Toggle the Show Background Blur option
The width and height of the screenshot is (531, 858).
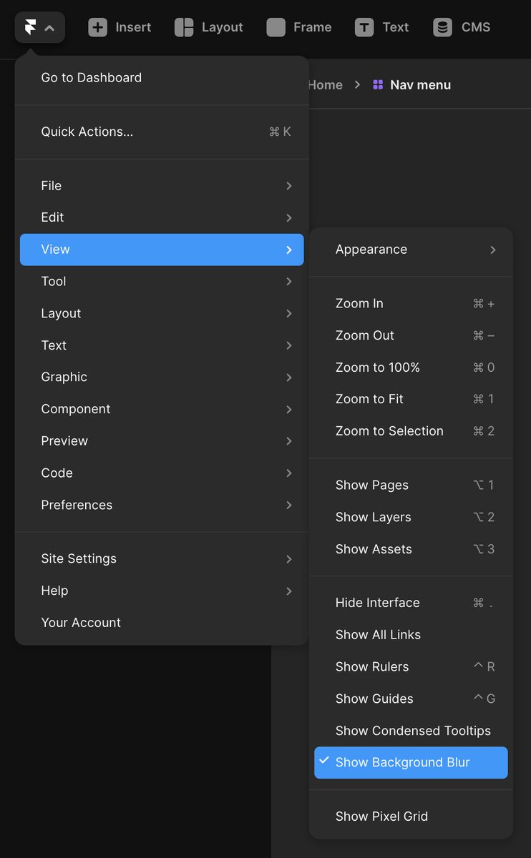point(411,762)
